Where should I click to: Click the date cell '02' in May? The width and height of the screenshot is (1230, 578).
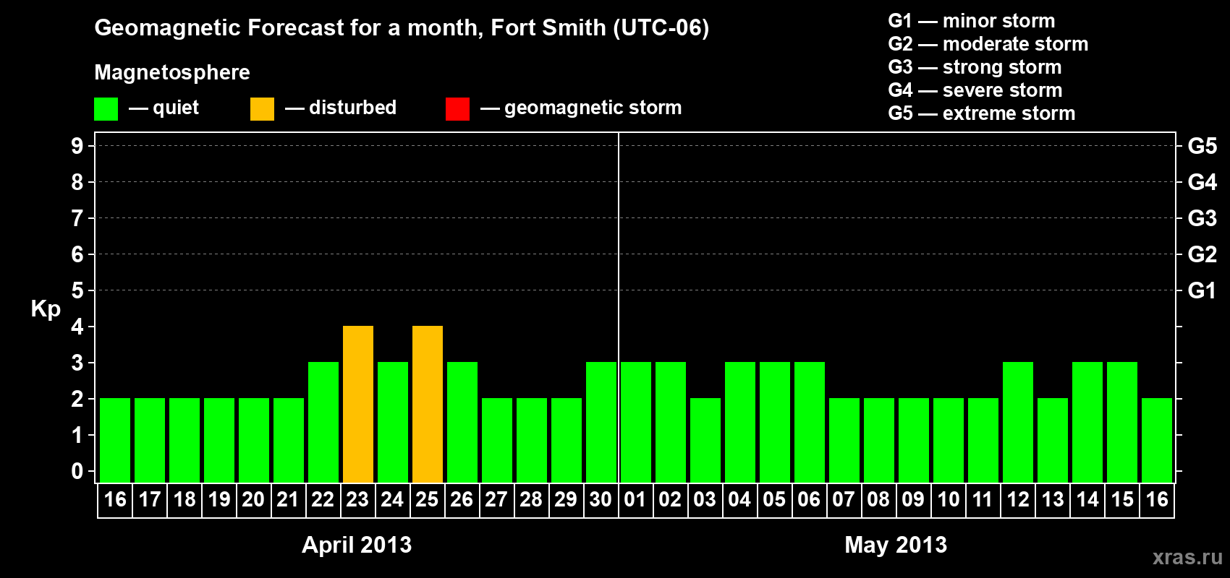point(671,500)
